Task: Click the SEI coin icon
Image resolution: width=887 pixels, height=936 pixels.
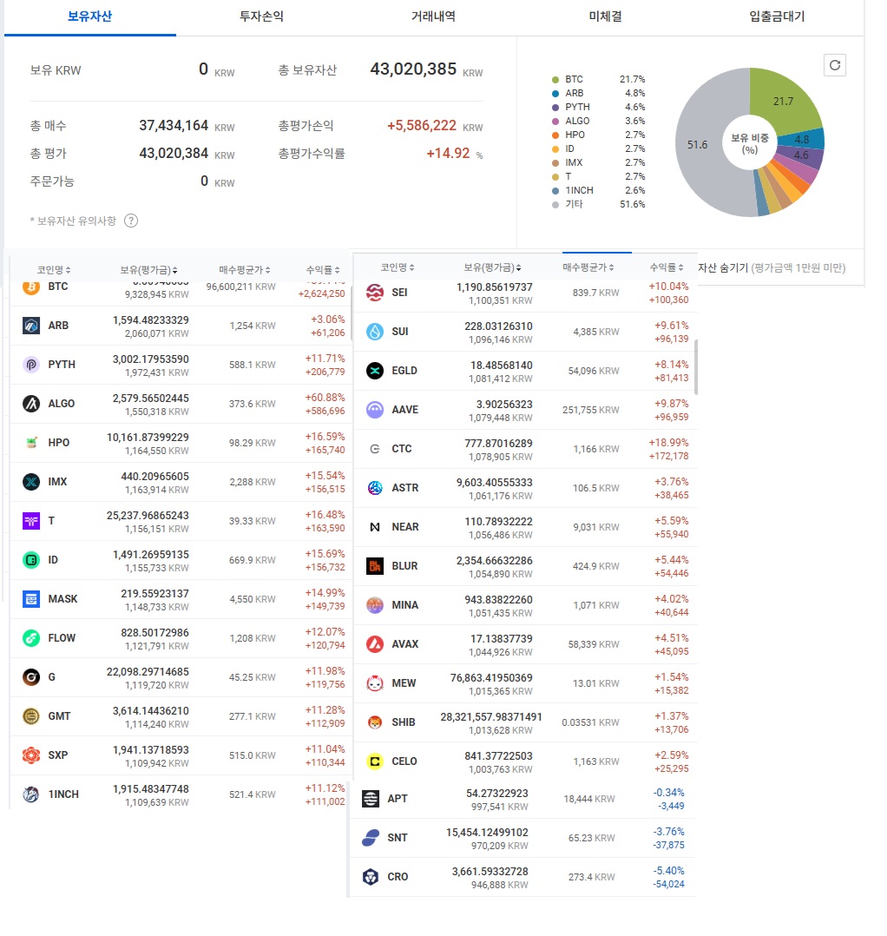Action: (375, 293)
